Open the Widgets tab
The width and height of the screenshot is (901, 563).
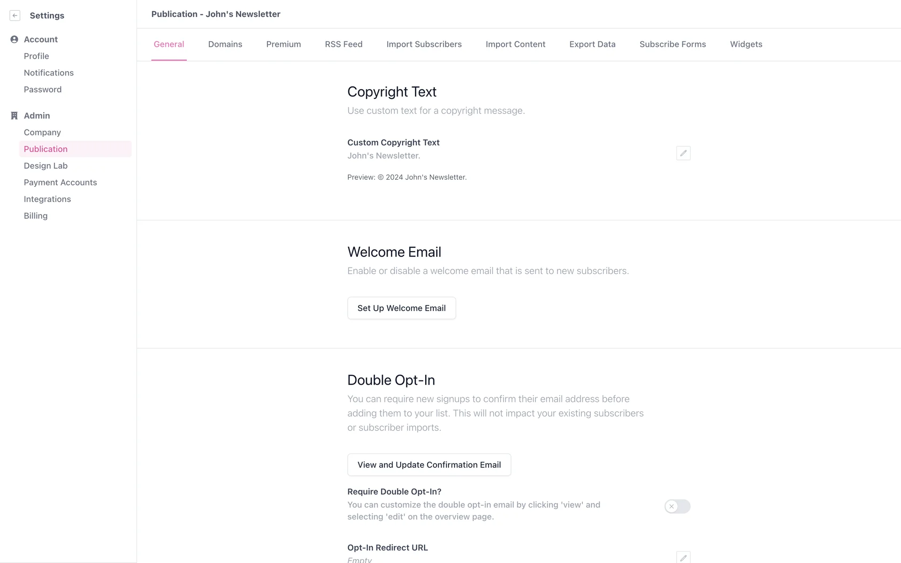[746, 44]
